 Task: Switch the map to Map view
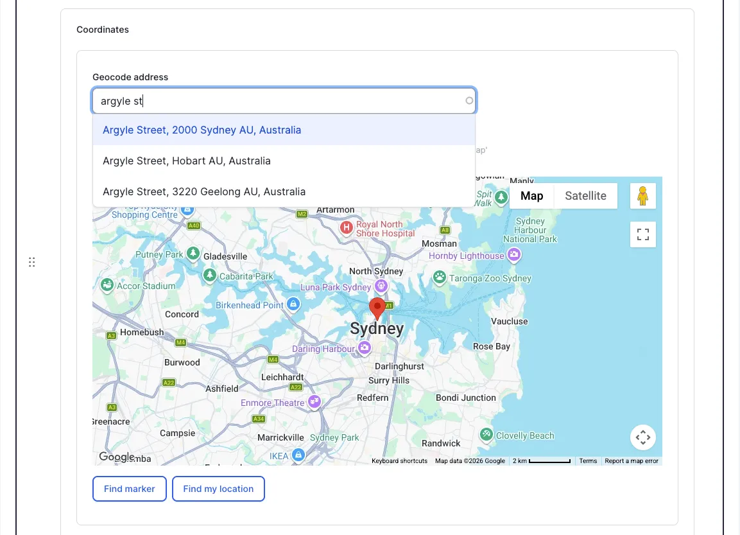(532, 196)
